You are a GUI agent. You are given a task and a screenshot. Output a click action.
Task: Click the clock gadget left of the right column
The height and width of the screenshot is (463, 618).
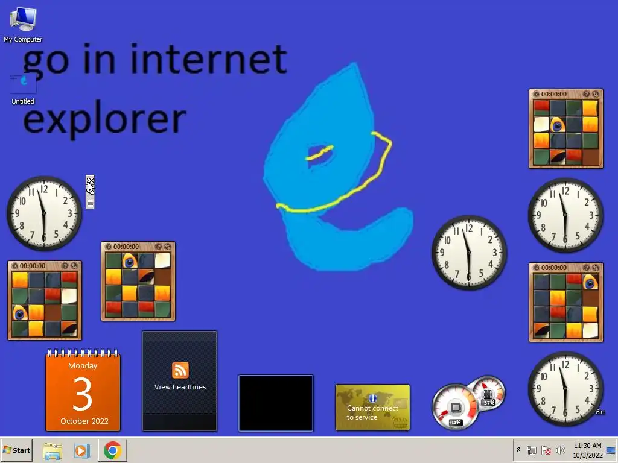coord(468,253)
